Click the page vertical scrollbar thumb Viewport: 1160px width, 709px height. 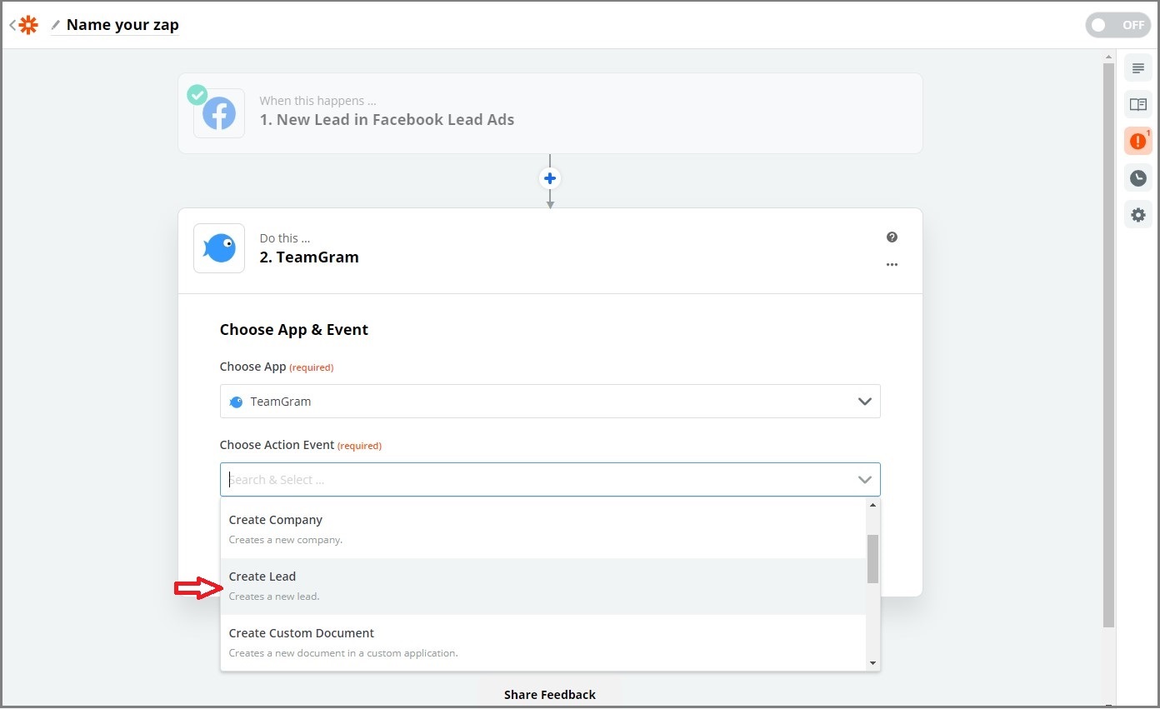[1108, 345]
